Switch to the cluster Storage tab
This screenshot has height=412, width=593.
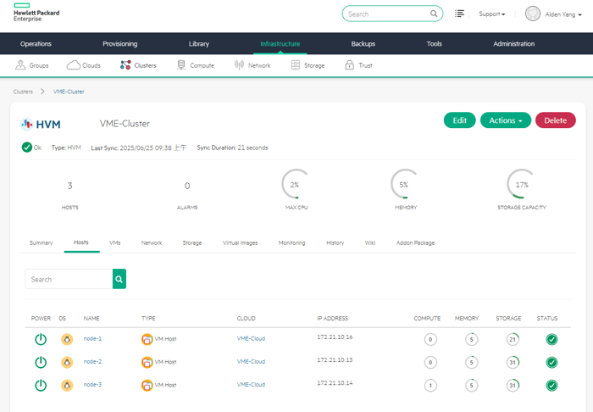[192, 242]
